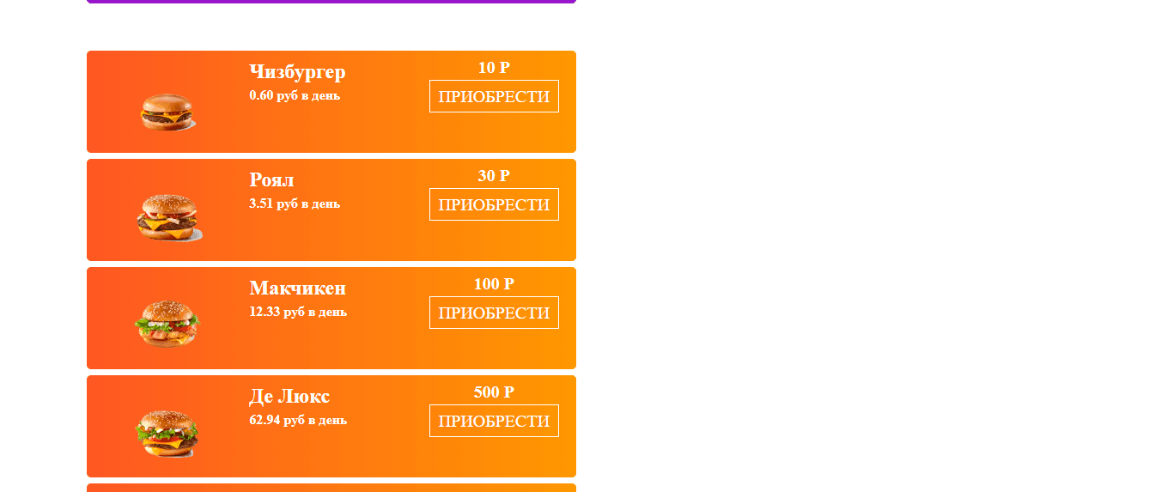Screen dimensions: 1149x492
Task: Click the 30 Р price label
Action: pyautogui.click(x=494, y=176)
